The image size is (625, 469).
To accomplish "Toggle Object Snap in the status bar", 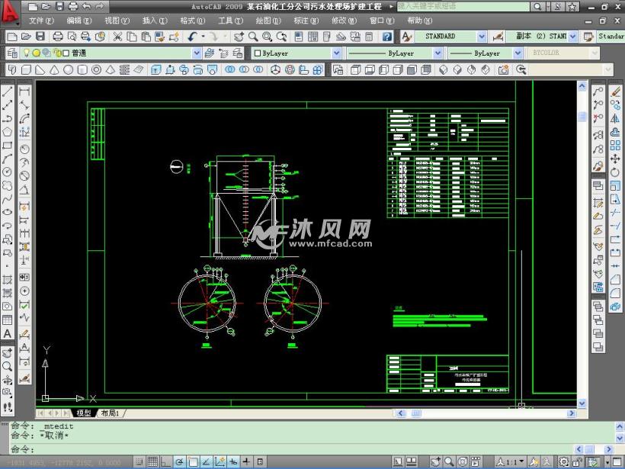I will (192, 461).
